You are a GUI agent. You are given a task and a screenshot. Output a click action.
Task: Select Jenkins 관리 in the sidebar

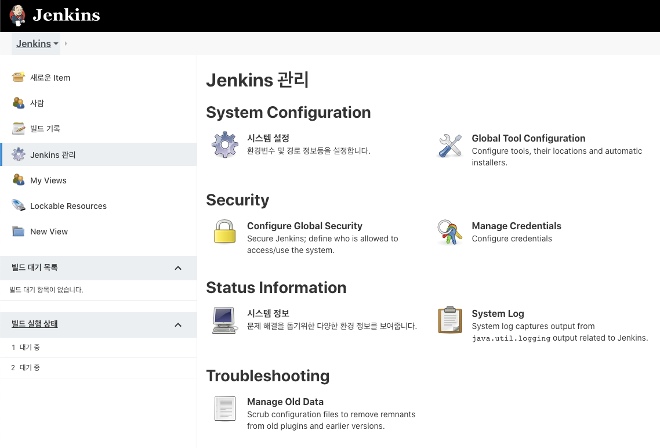coord(99,154)
